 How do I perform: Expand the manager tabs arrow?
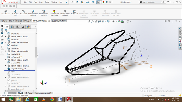pos(36,27)
